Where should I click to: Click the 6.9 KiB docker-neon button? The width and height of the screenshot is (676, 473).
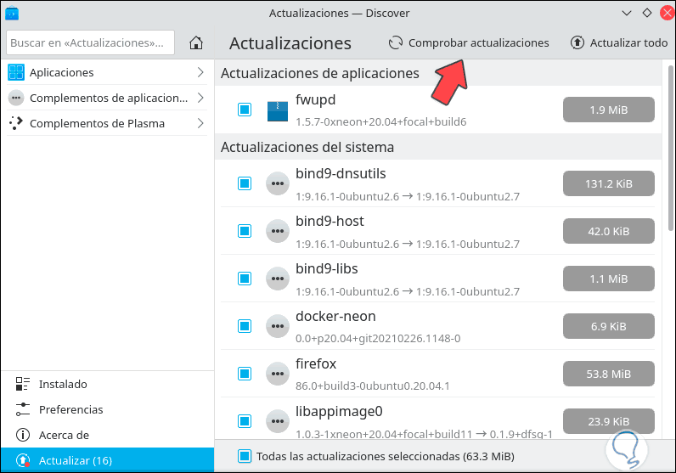[608, 326]
